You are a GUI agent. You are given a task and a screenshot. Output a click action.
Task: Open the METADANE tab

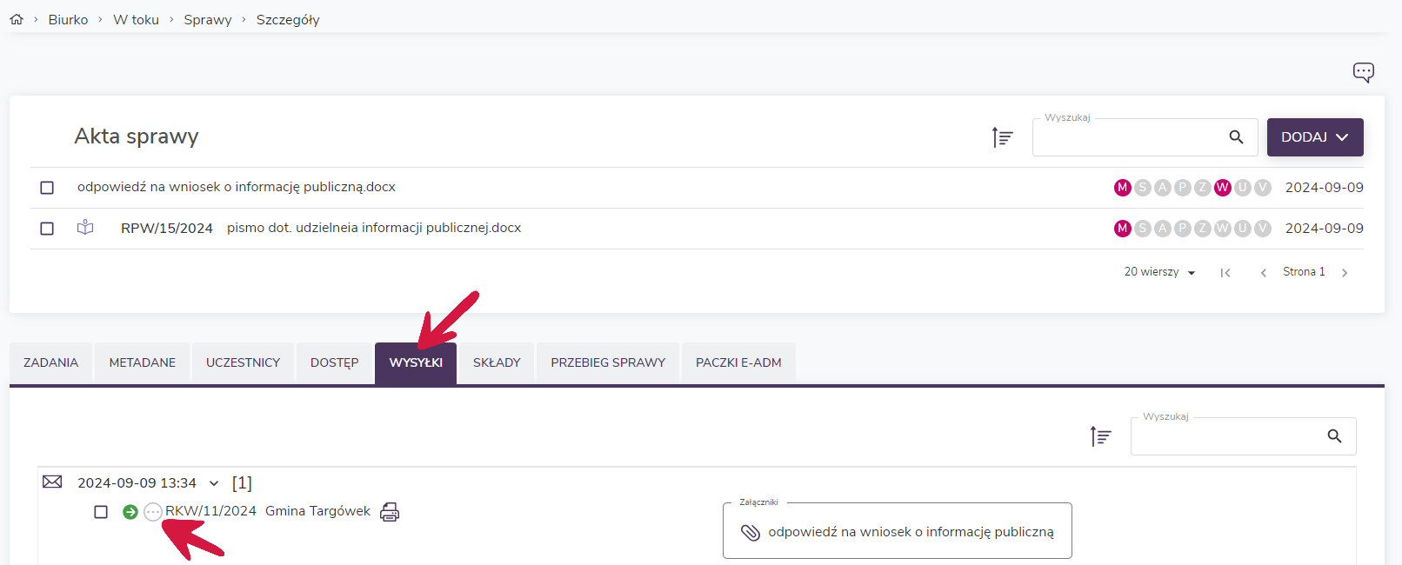click(143, 362)
